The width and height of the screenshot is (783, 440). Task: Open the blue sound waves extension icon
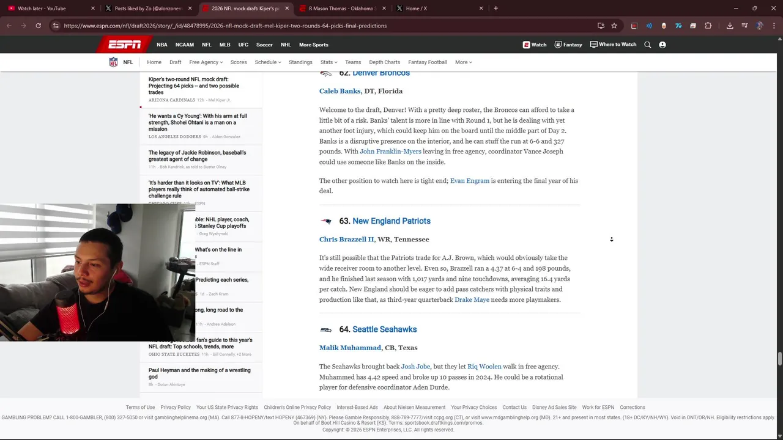pyautogui.click(x=649, y=26)
